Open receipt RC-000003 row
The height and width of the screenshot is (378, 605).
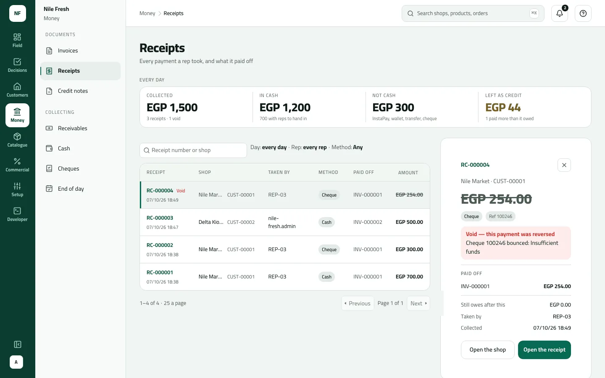click(x=284, y=222)
